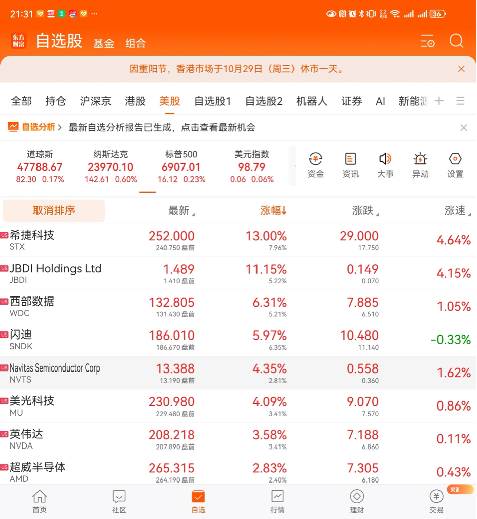Select 机器人 group tab
Screen dimensions: 477x519
coord(312,101)
